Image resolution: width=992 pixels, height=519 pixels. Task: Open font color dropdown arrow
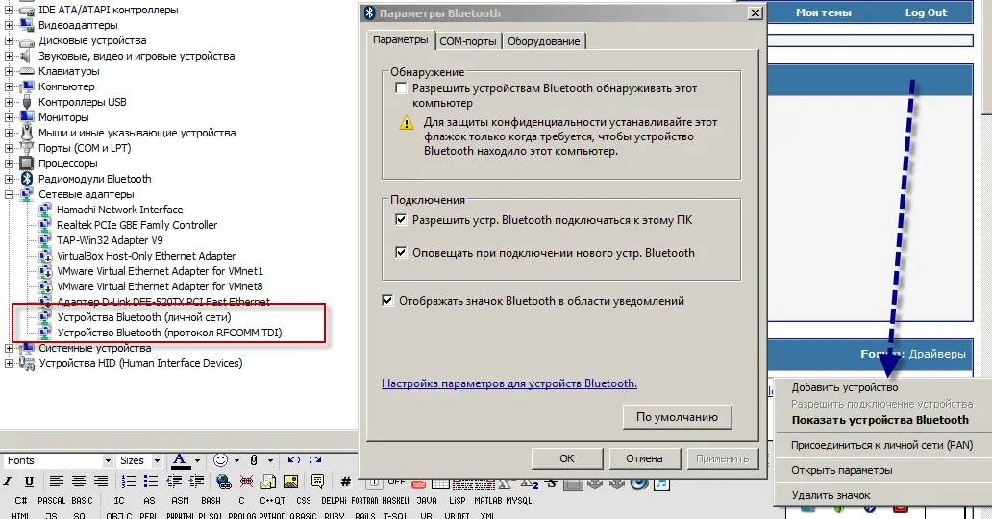[197, 460]
